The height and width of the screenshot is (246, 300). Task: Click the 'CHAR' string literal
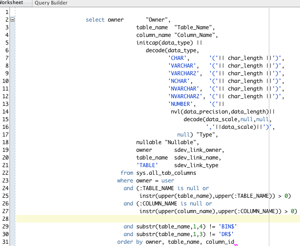(177, 58)
